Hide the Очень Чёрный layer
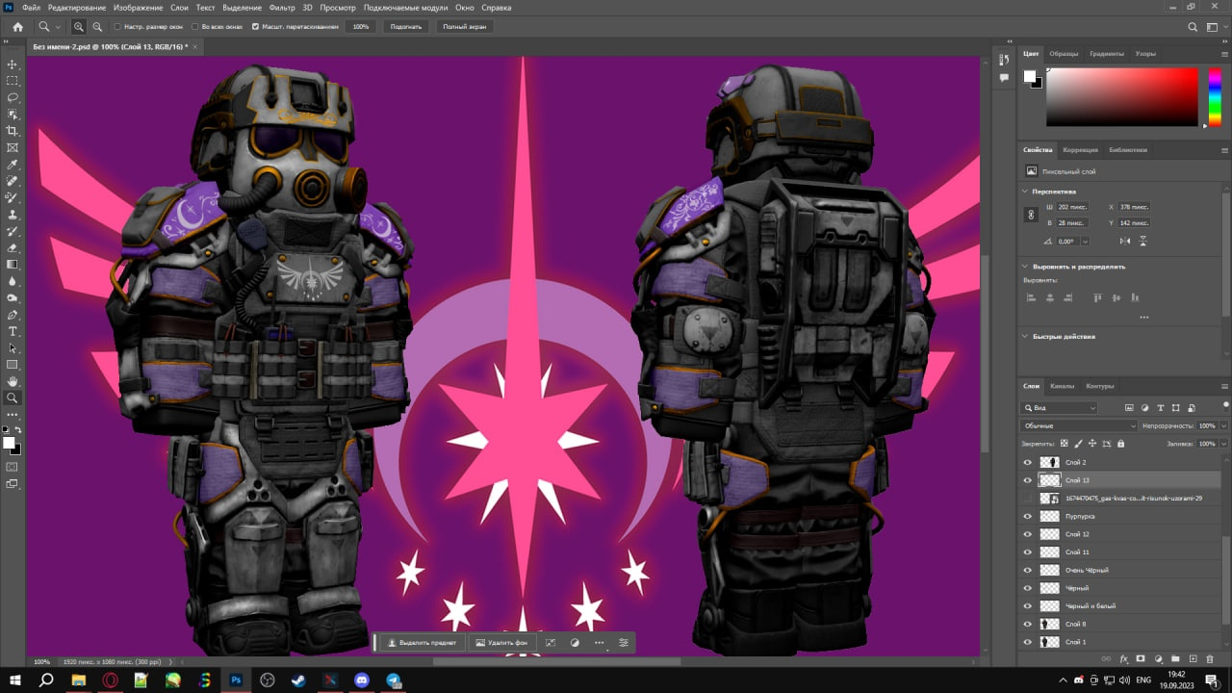The image size is (1232, 693). tap(1027, 571)
